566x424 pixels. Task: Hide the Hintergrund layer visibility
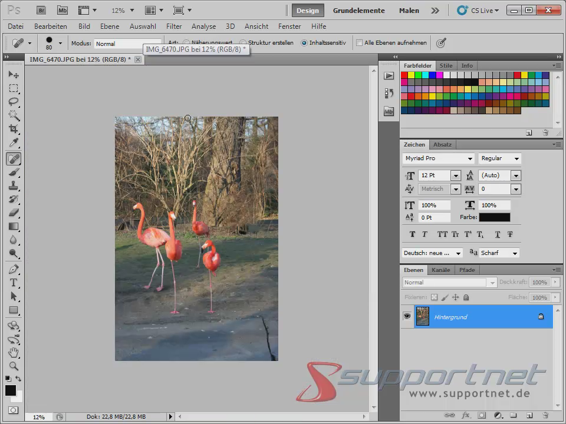tap(407, 317)
